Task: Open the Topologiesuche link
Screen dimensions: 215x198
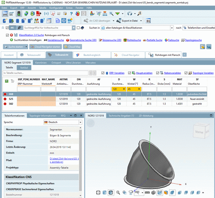Action: 193,40
